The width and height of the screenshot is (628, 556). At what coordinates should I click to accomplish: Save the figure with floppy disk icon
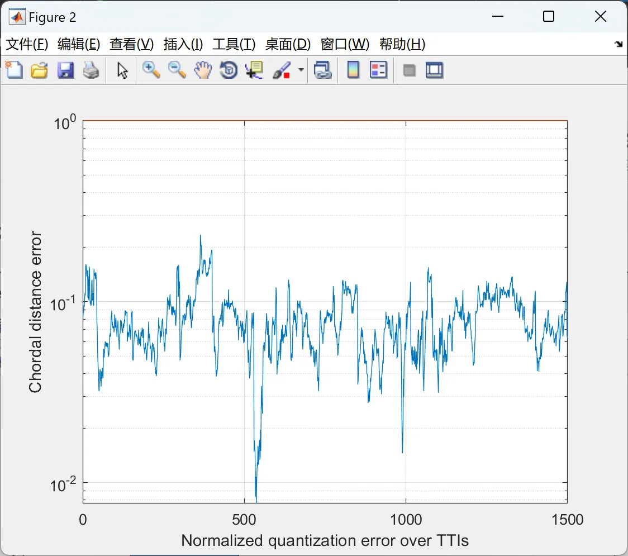coord(65,70)
